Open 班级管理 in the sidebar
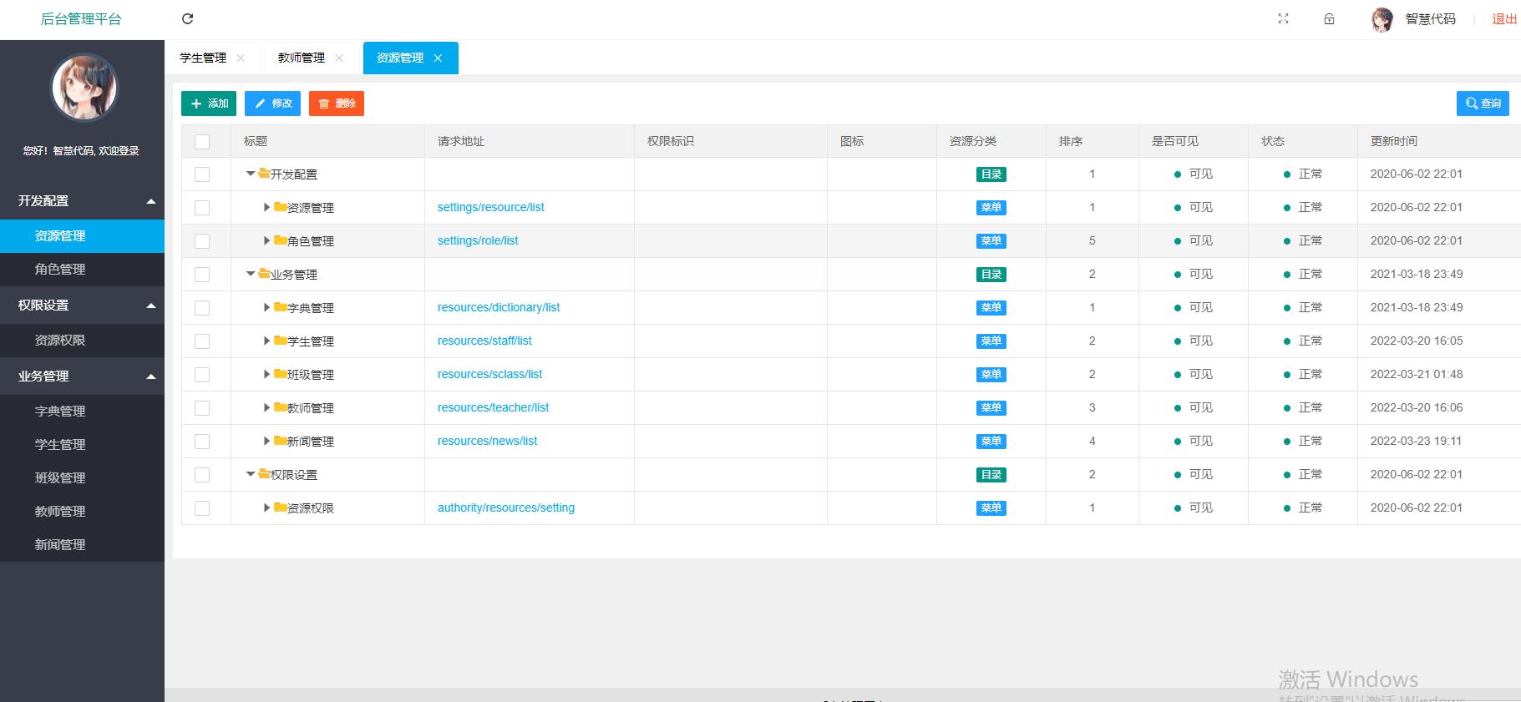This screenshot has height=702, width=1521. tap(82, 478)
